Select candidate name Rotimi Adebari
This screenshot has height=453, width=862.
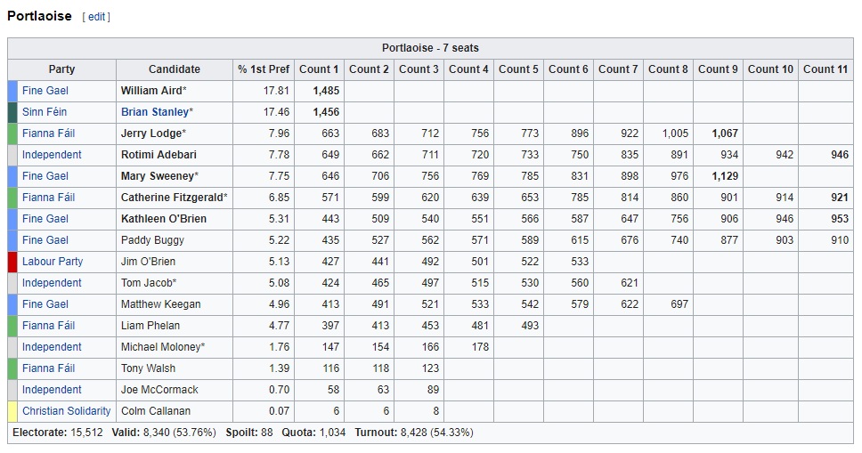coord(159,155)
